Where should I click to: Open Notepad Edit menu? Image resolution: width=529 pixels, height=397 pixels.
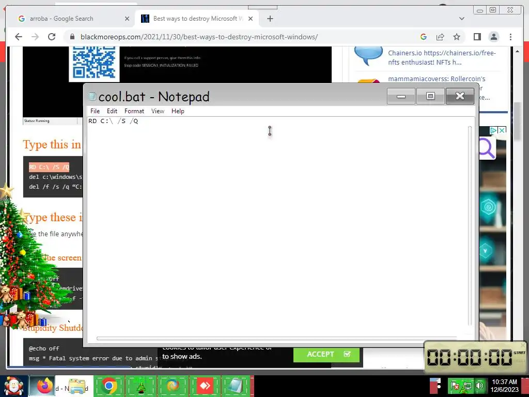click(x=112, y=111)
